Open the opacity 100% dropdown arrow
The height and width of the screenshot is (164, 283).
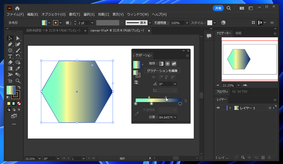[187, 23]
